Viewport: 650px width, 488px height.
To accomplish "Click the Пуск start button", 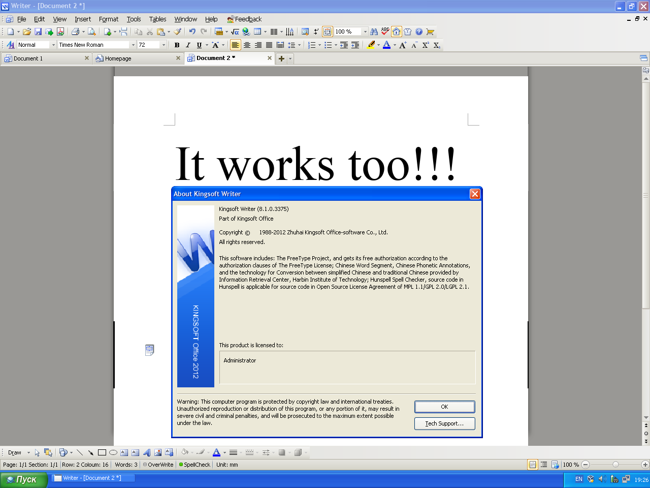I will point(24,479).
